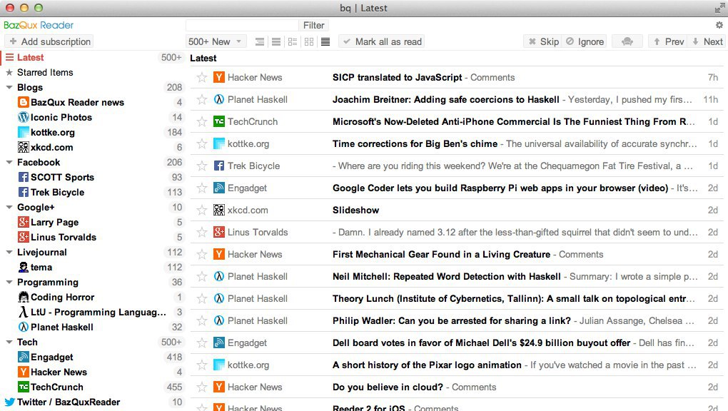Viewport: 728px width, 411px height.
Task: Open the Pixar logo animation article
Action: [x=457, y=365]
